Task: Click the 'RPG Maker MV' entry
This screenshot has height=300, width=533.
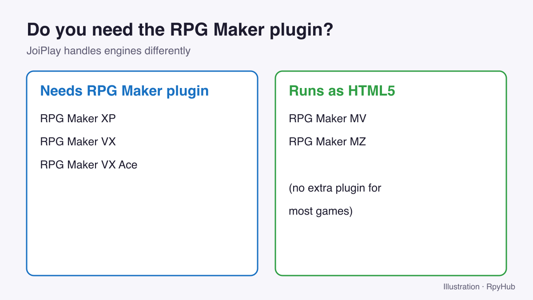Action: 327,119
